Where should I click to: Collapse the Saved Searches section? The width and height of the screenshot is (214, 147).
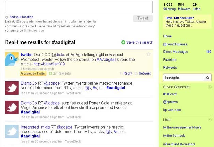coord(210,87)
